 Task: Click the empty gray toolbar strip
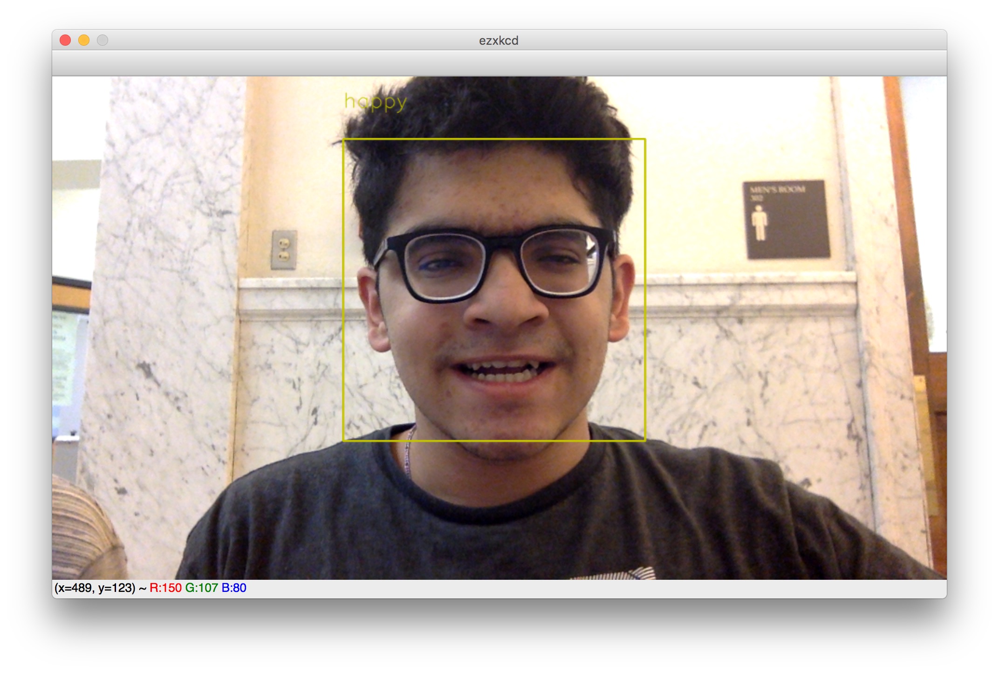[499, 63]
